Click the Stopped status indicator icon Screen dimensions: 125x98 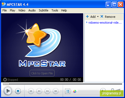5,80
